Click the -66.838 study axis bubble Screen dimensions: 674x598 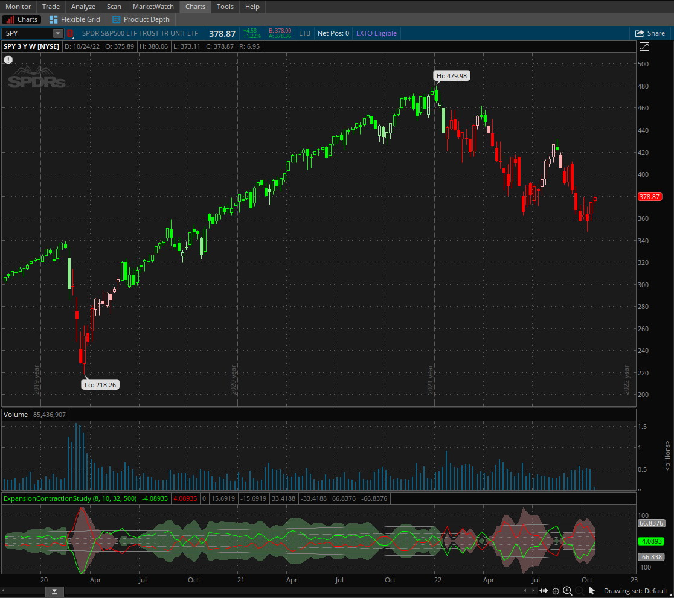tap(651, 557)
